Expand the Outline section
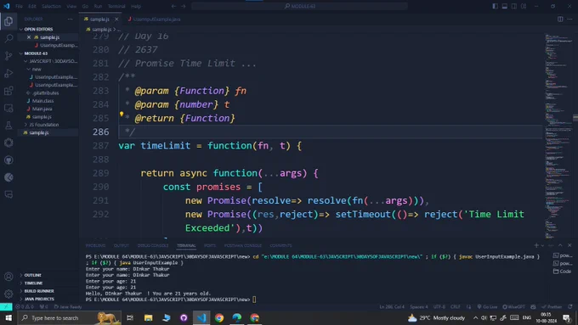Screen dimensions: 578x325 tap(32, 275)
